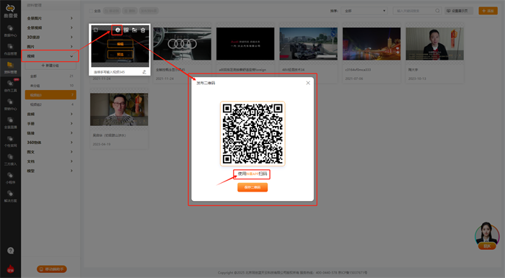505x278 pixels.
Task: Click the 设置展示页 button
Action: [459, 11]
